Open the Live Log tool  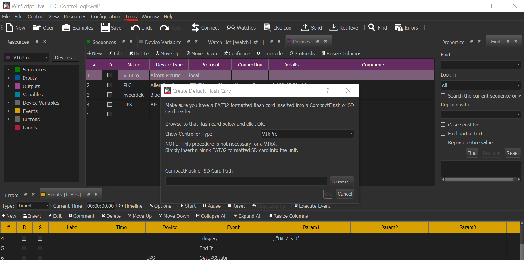click(277, 28)
